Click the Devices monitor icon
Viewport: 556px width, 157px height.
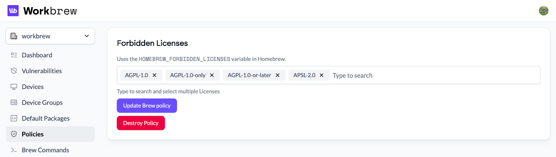(14, 87)
